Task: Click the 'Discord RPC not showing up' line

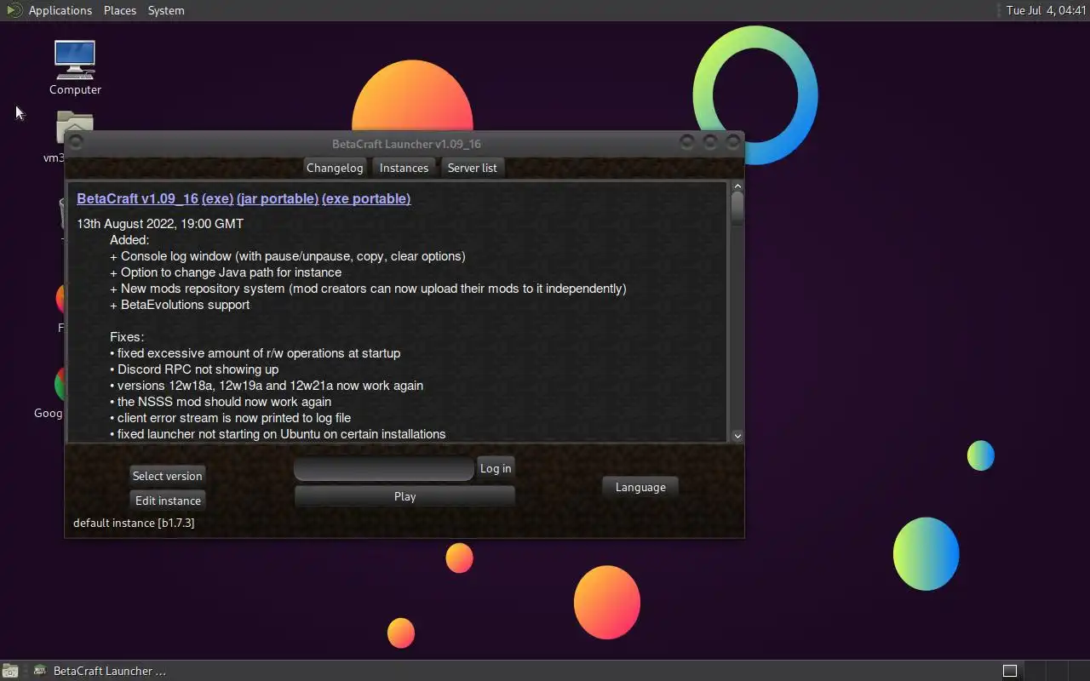Action: tap(194, 369)
